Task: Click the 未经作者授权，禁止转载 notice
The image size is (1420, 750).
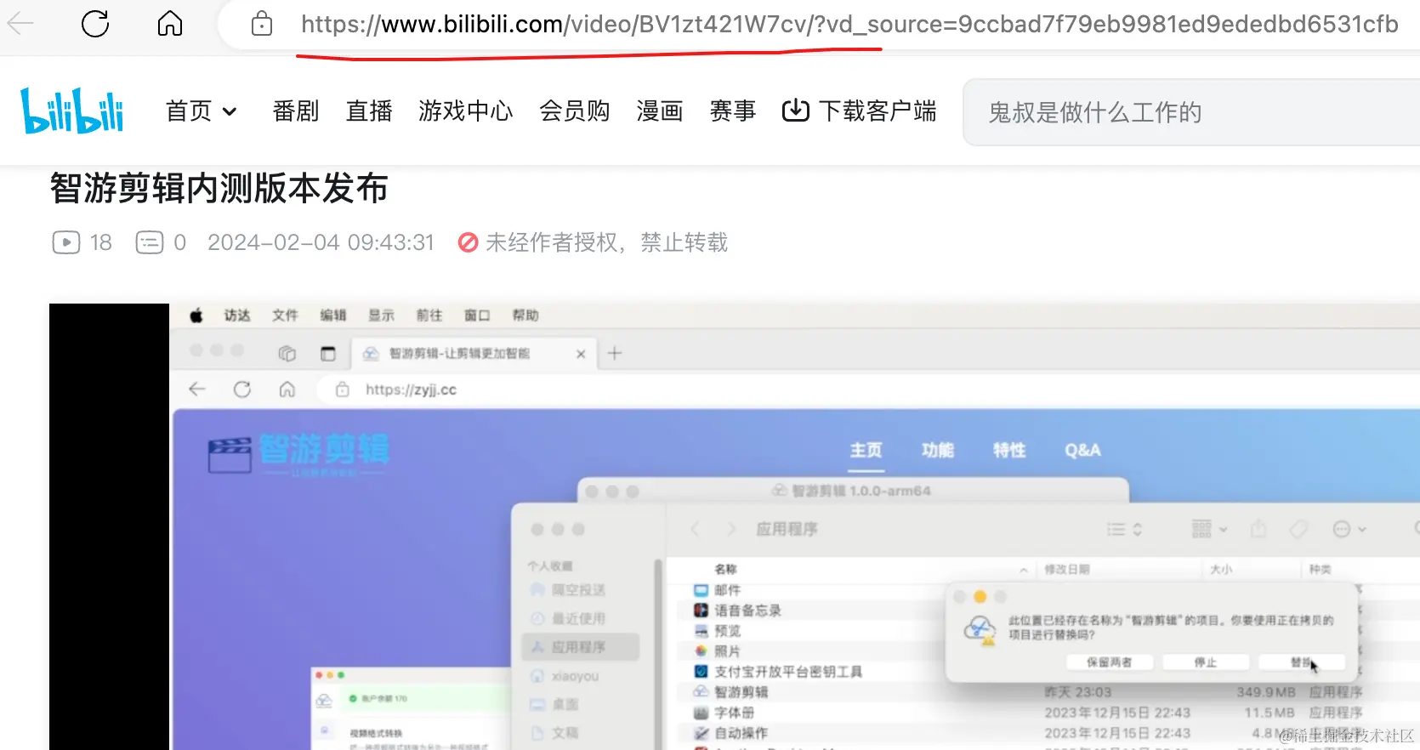Action: (x=593, y=242)
